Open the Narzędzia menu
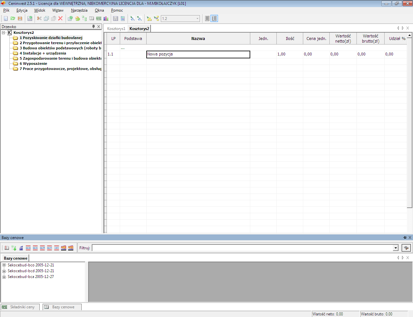Viewport: 413px width, 317px height. 79,10
